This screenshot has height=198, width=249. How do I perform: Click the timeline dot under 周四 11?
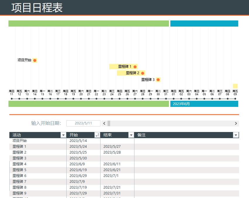[12, 99]
